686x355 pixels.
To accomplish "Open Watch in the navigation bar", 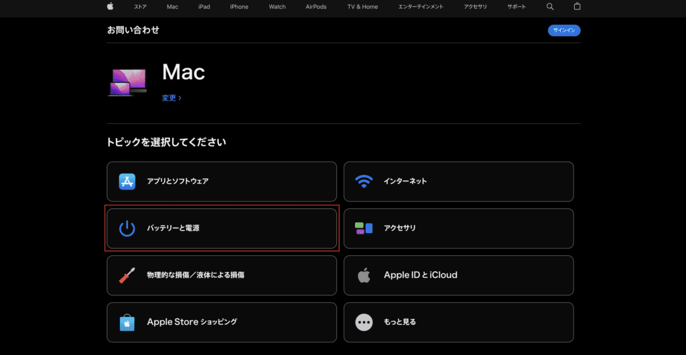I will [x=277, y=7].
